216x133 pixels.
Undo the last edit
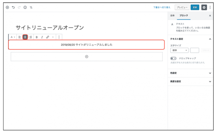click(x=13, y=8)
